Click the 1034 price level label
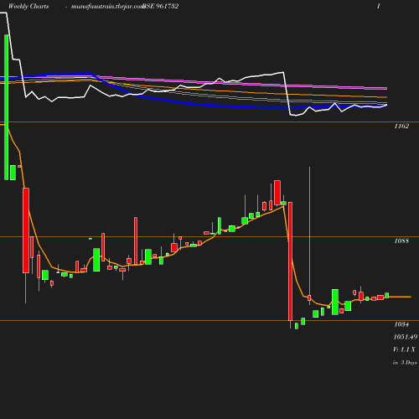This screenshot has width=419, height=419. [401, 324]
